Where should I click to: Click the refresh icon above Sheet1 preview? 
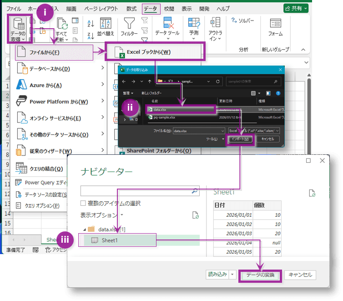point(312,193)
